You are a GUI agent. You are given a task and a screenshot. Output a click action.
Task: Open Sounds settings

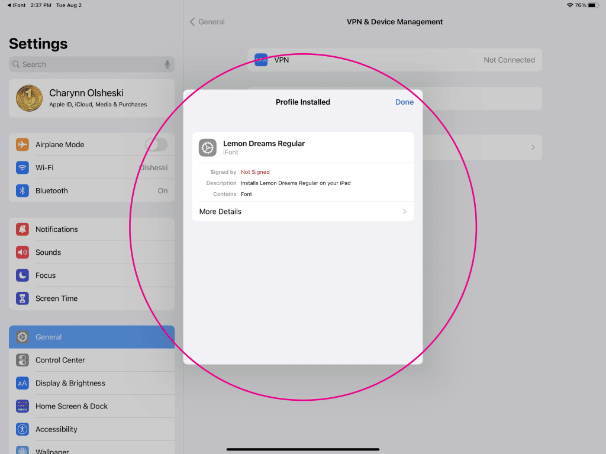(92, 252)
